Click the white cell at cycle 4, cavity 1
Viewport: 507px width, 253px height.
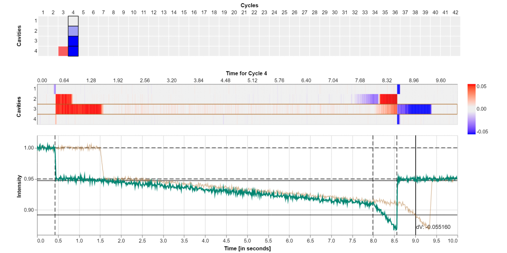tap(73, 21)
